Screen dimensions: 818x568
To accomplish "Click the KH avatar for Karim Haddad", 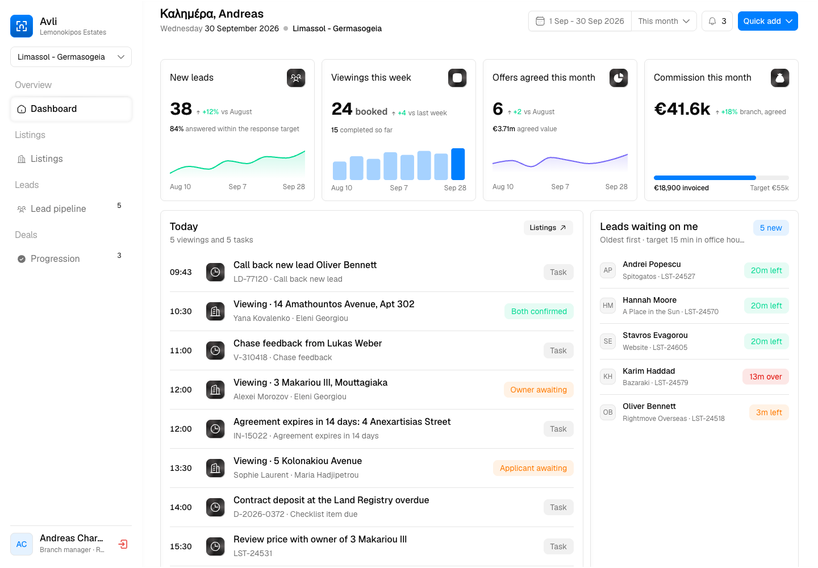I will [x=608, y=377].
